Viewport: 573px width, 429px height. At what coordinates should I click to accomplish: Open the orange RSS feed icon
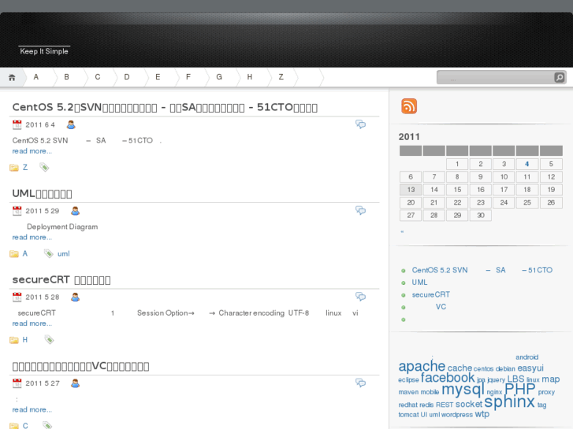click(409, 106)
